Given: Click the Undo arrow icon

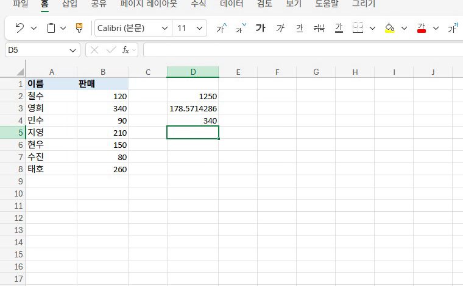Looking at the screenshot, I should [19, 28].
